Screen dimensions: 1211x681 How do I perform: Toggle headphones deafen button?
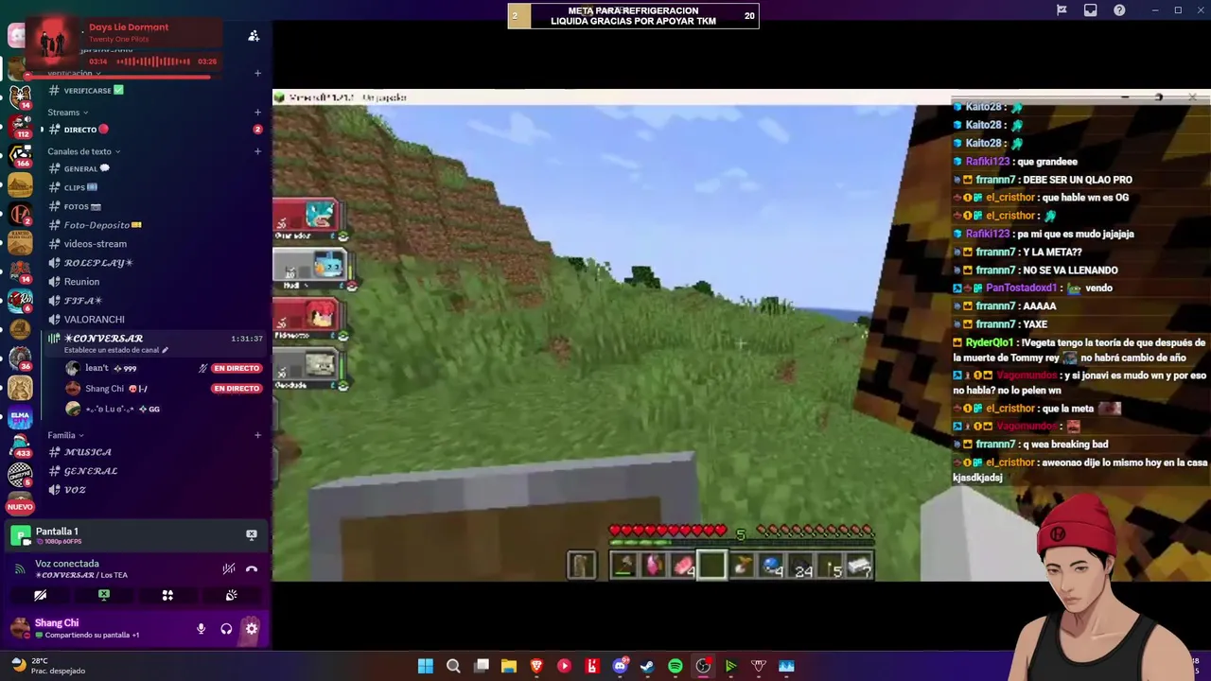226,628
